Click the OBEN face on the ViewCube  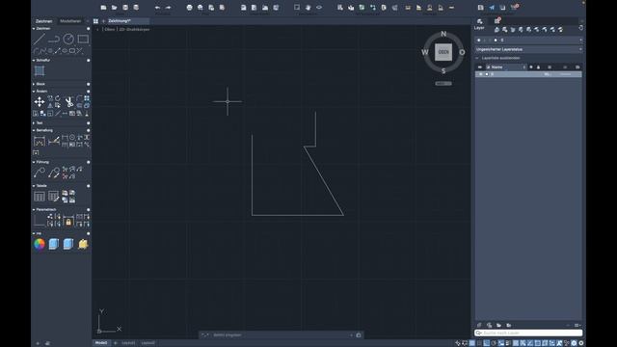(443, 52)
